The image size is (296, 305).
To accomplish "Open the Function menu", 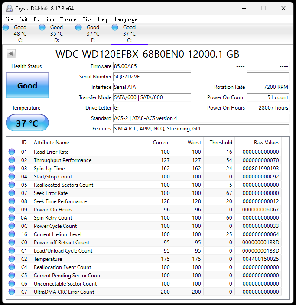I will [x=44, y=19].
